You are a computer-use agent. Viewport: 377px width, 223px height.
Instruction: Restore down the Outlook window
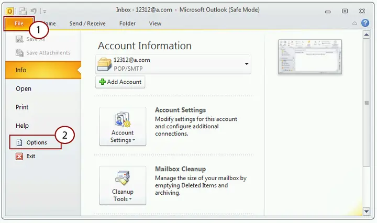click(345, 11)
